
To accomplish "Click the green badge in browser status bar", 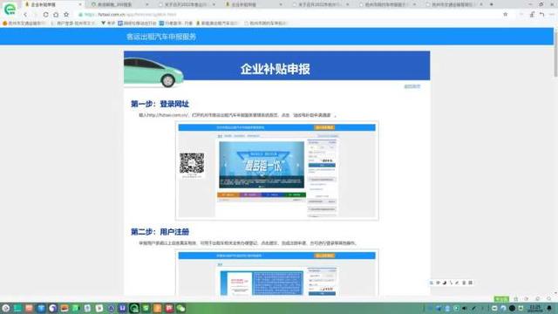I will click(x=501, y=299).
